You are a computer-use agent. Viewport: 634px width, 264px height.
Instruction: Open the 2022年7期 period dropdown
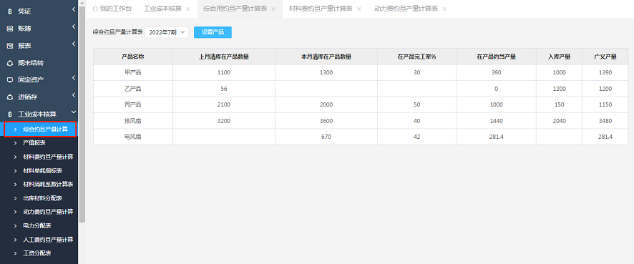pyautogui.click(x=167, y=32)
